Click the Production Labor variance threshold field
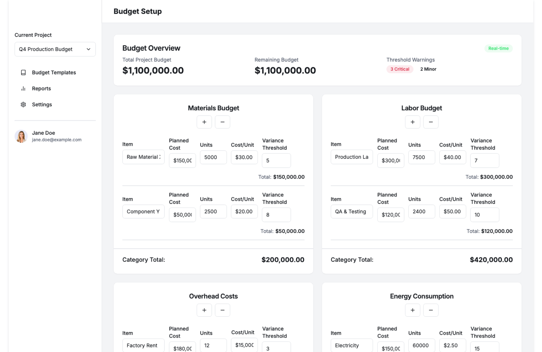This screenshot has height=352, width=542. tap(484, 160)
